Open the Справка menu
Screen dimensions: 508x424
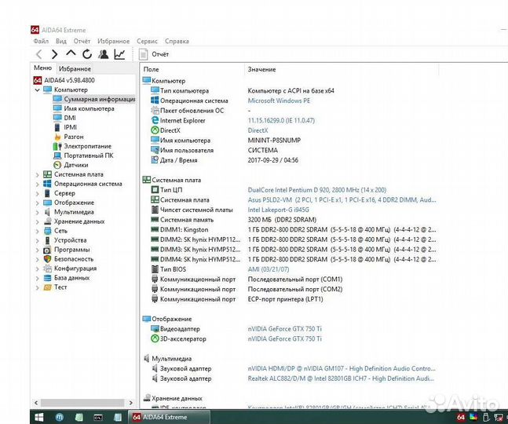pos(177,41)
